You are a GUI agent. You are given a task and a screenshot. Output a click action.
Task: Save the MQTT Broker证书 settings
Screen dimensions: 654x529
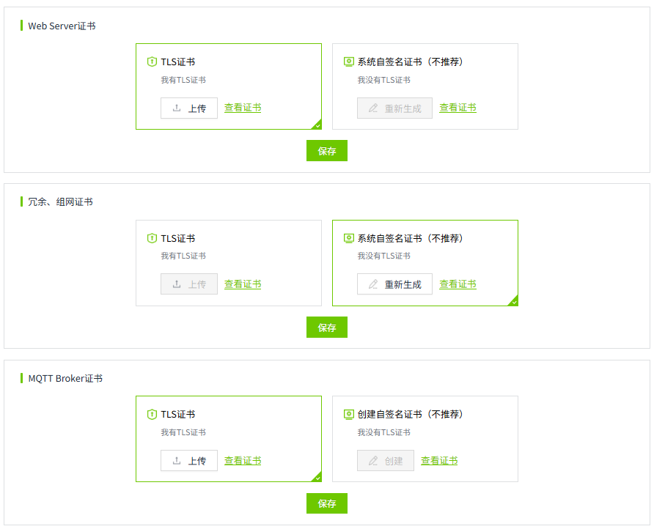[327, 503]
